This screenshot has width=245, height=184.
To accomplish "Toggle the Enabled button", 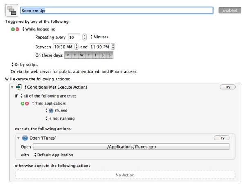I will pyautogui.click(x=230, y=11).
